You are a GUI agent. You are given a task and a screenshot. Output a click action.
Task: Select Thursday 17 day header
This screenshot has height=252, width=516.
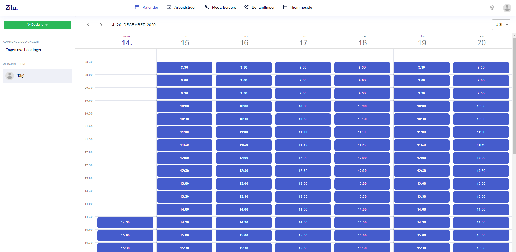click(x=304, y=41)
